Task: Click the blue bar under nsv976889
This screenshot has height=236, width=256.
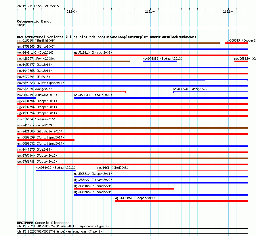Action: tap(160, 61)
